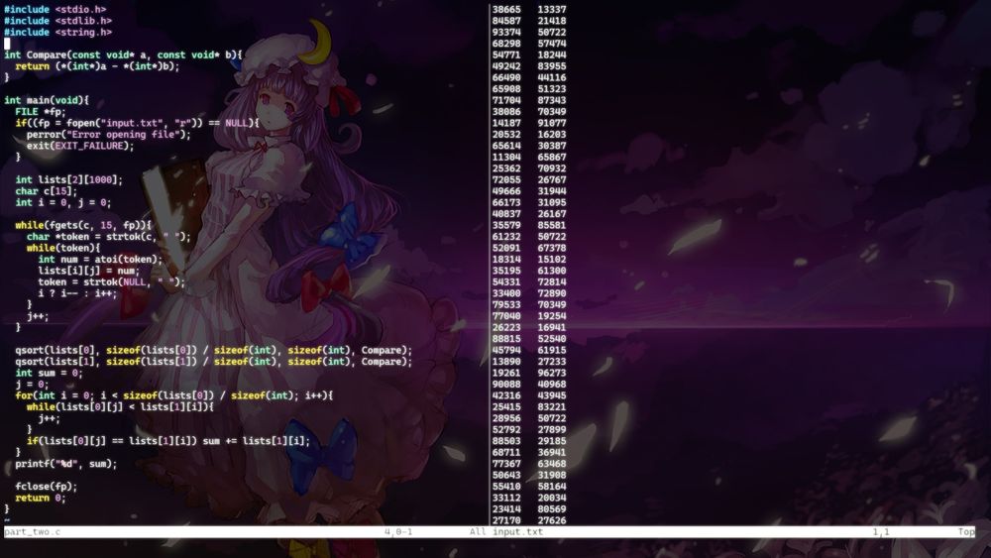Click the '55410 58164' row in input.txt
Viewport: 991px width, 558px height.
click(529, 488)
